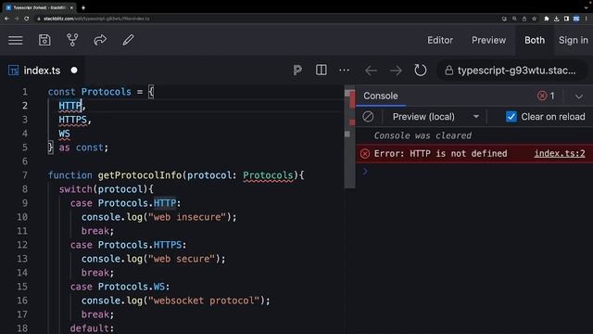This screenshot has width=593, height=334.
Task: Click the "web insecure" string
Action: (187, 217)
